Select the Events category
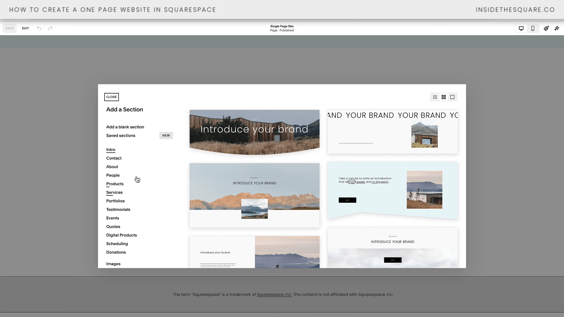Viewport: 564px width, 317px height. [x=113, y=218]
